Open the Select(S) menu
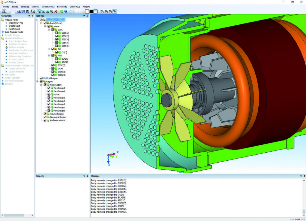Image resolution: width=306 pixels, height=221 pixels. point(25,7)
